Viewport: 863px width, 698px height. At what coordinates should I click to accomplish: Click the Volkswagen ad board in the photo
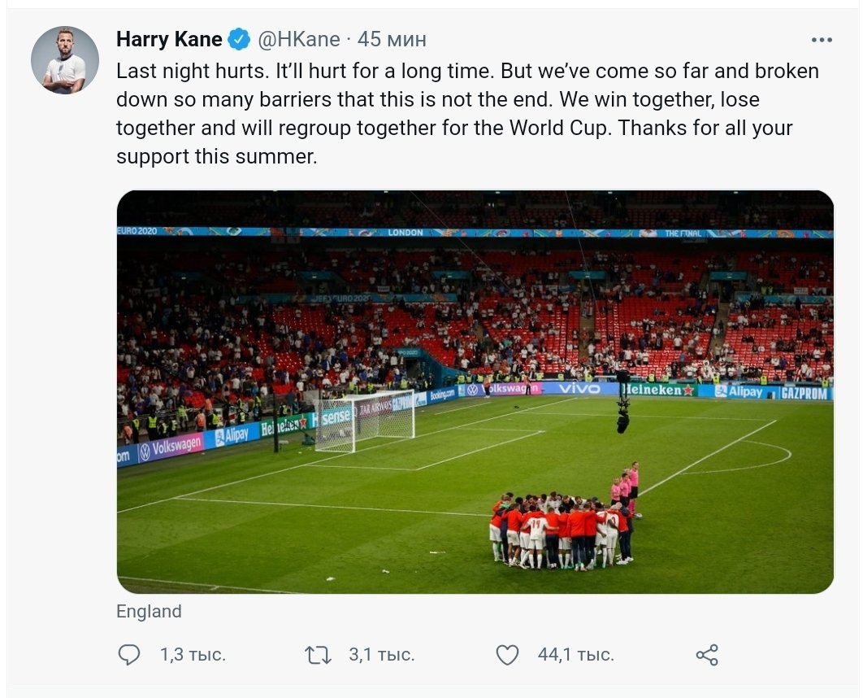click(x=170, y=447)
